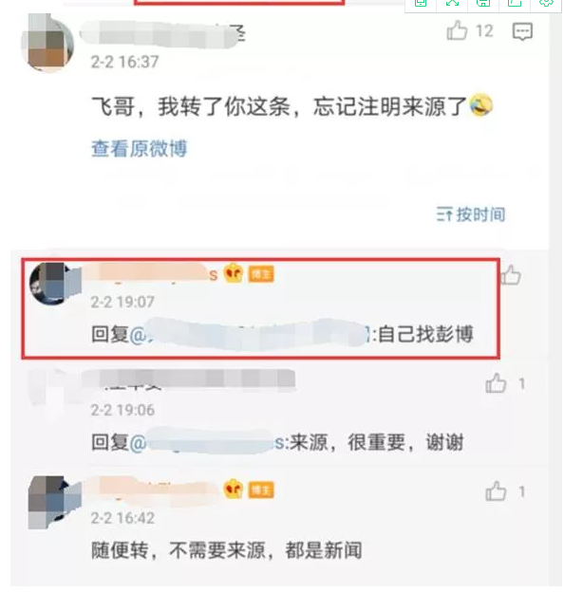564x592 pixels.
Task: Open top commenter's avatar
Action: (x=47, y=43)
